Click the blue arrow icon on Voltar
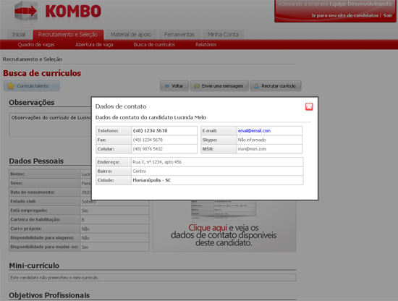 coord(166,86)
